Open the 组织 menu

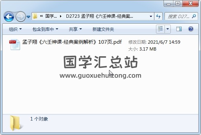15,29
